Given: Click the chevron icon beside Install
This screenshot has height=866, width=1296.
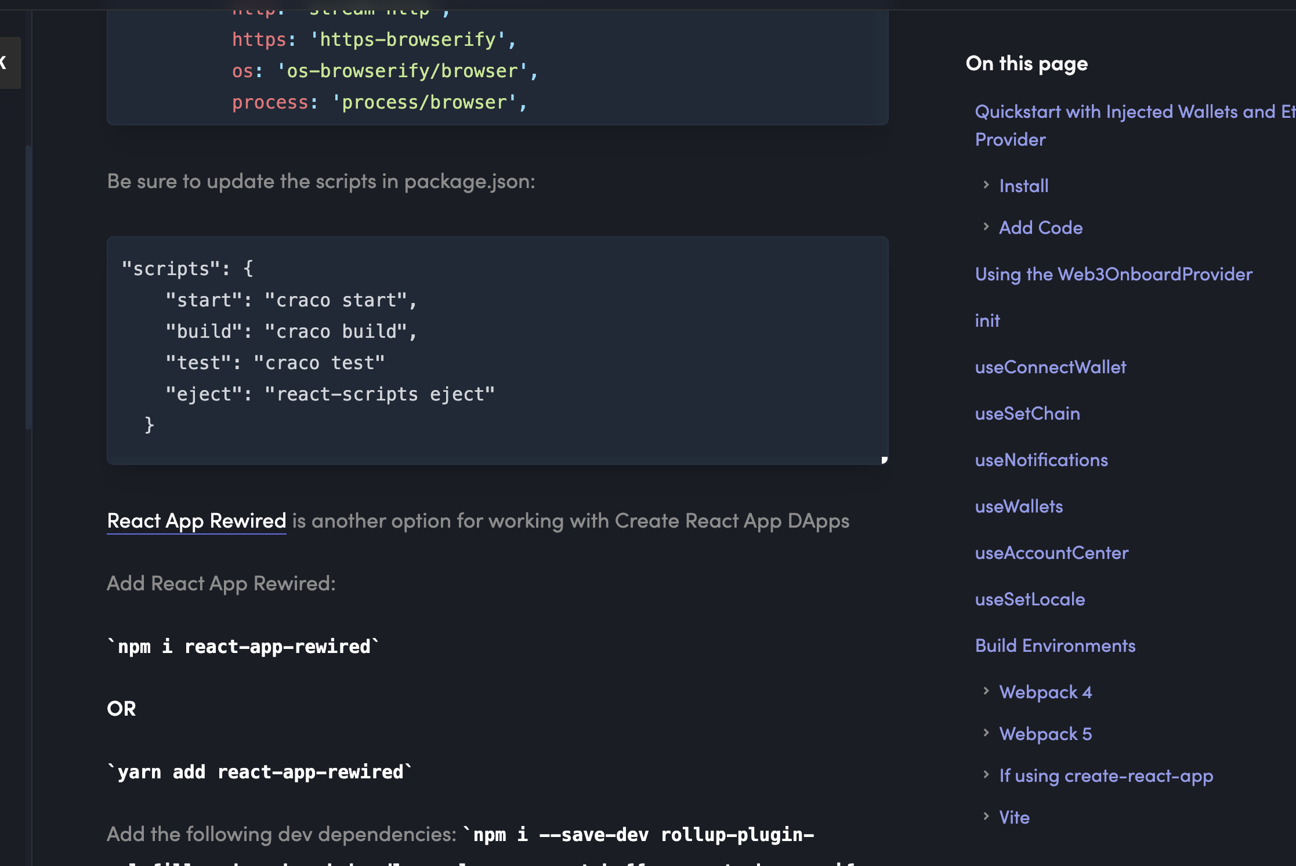Looking at the screenshot, I should tap(986, 185).
